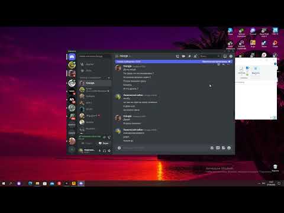Add friends to DM icon
The height and width of the screenshot is (213, 284).
point(195,56)
